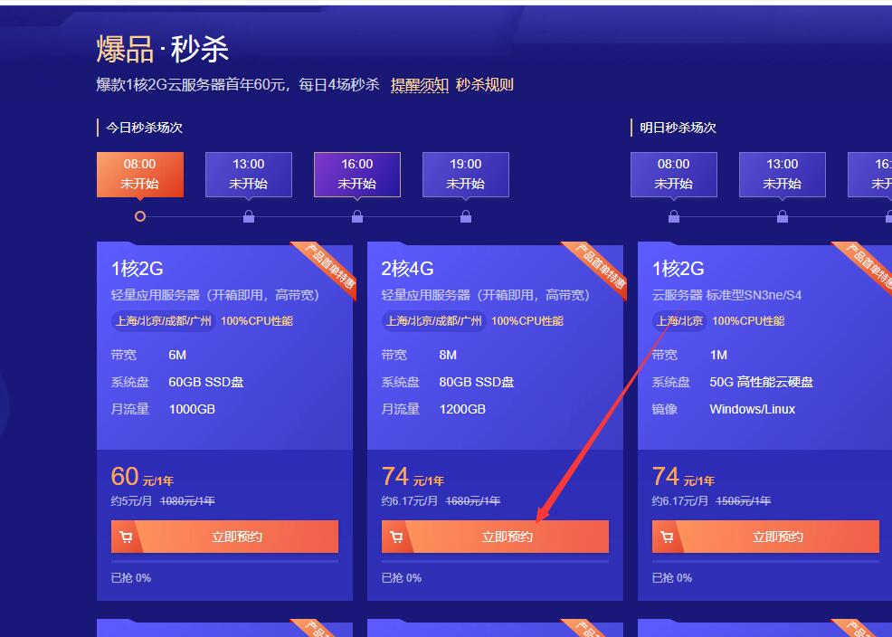The height and width of the screenshot is (637, 892).
Task: Click 74 元/1年 price on SN3ne/S4 card
Action: pyautogui.click(x=683, y=477)
